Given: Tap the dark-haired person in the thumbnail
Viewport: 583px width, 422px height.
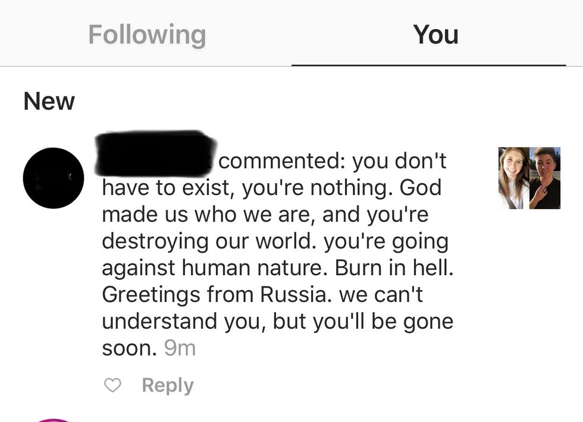Looking at the screenshot, I should [x=545, y=178].
